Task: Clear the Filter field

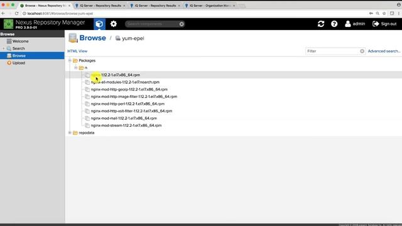Action: pos(362,51)
